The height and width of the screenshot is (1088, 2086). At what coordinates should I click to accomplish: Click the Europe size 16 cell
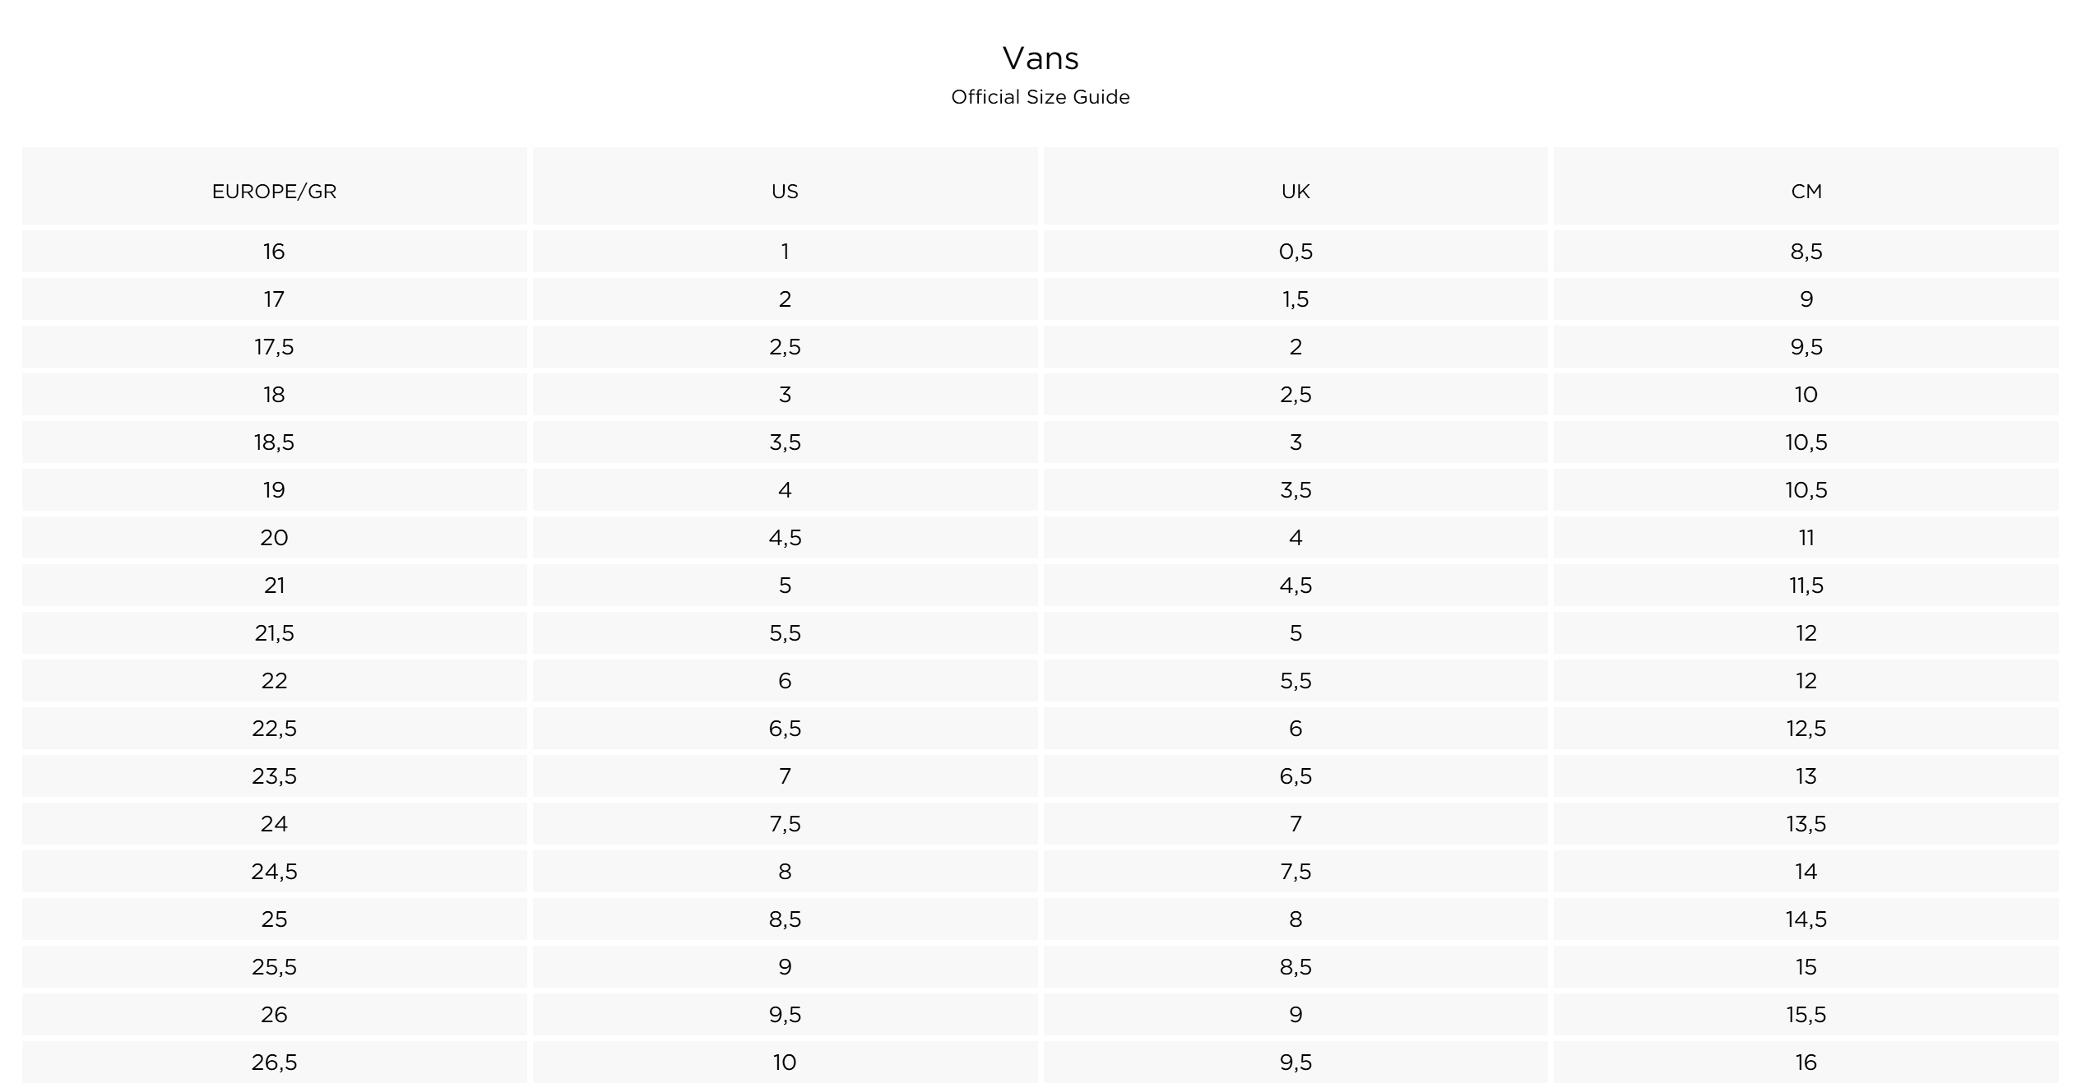coord(275,251)
